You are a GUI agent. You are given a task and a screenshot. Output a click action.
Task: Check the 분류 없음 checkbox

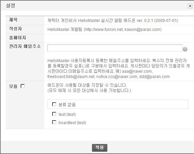click(54, 104)
